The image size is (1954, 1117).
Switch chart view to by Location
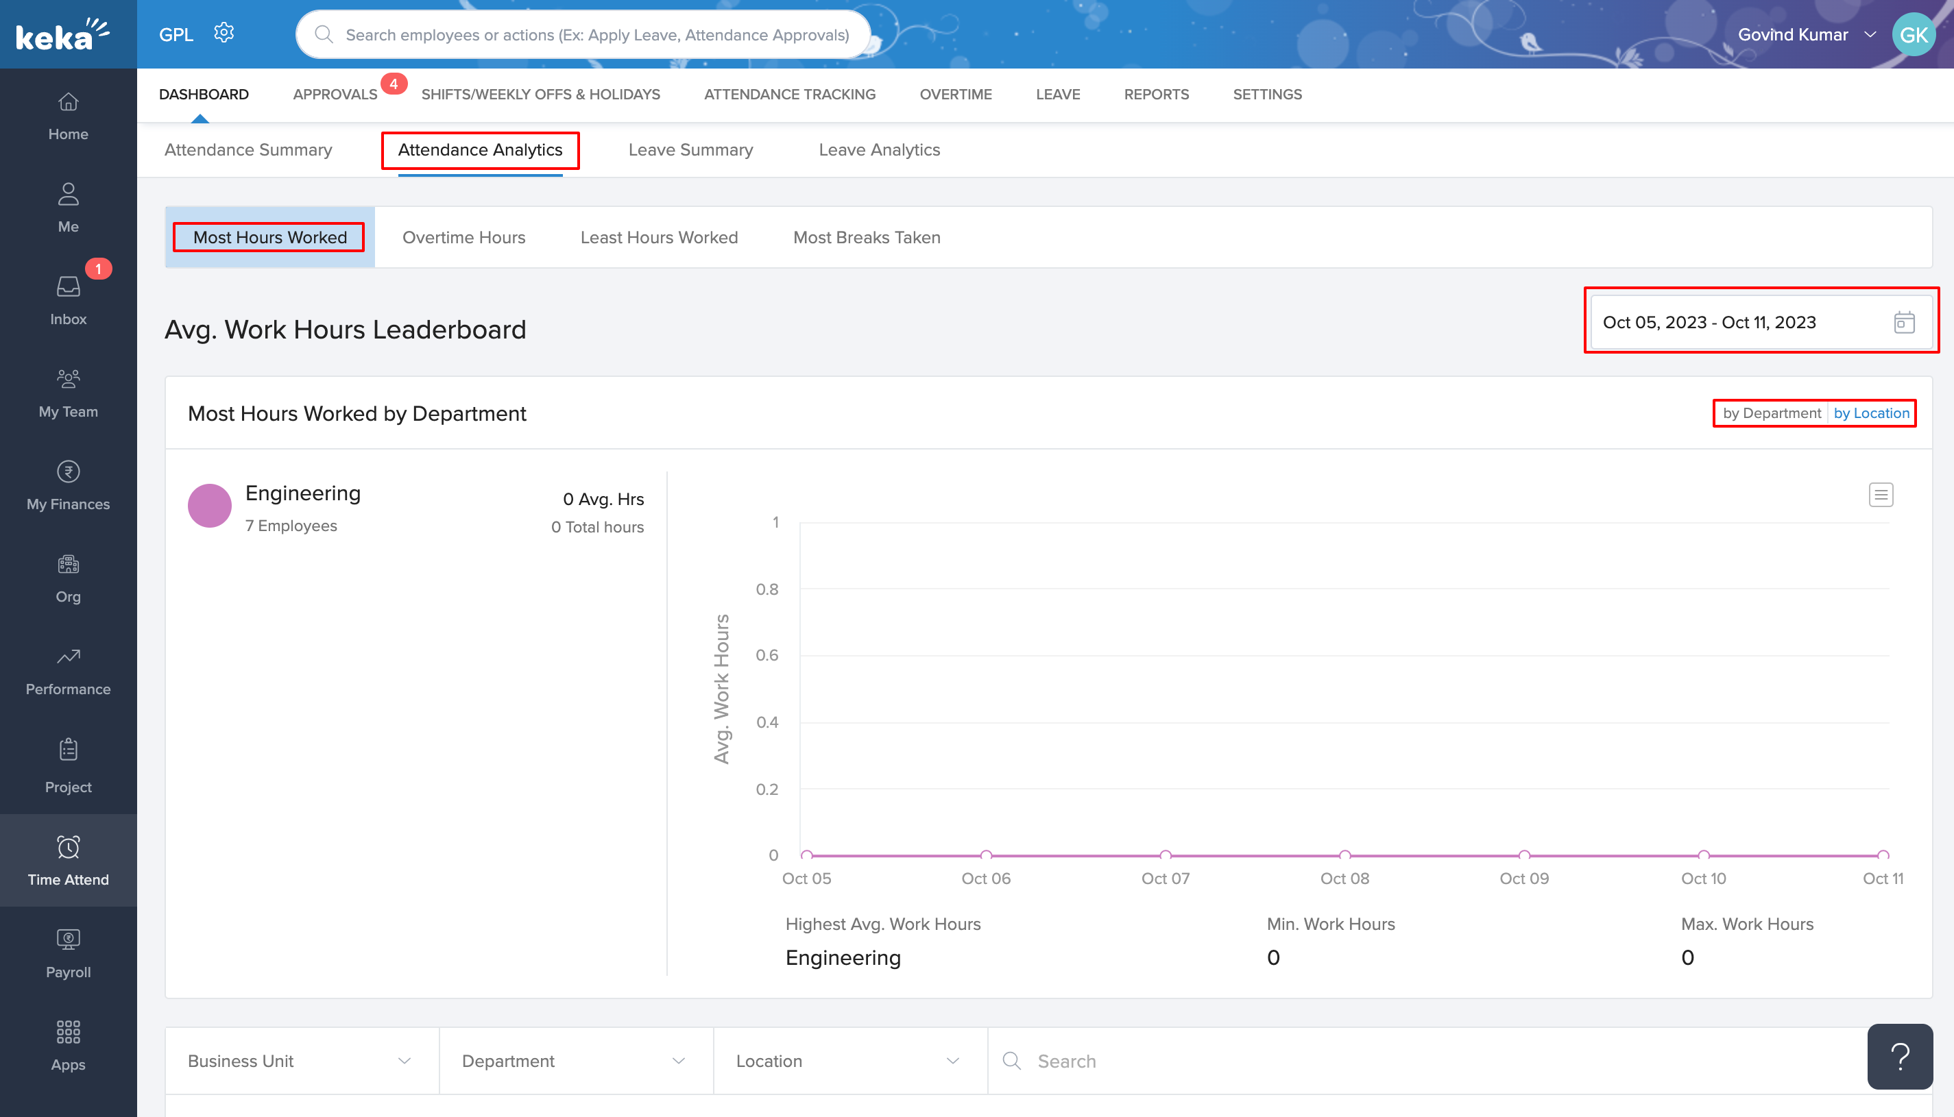1871,413
